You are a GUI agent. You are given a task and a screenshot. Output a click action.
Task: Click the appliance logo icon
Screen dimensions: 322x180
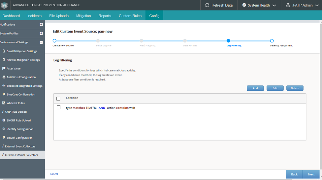4,5
